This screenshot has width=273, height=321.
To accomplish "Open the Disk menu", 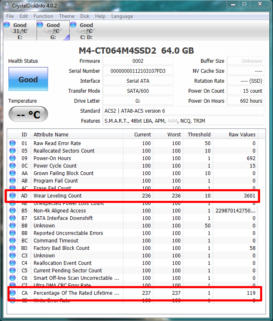I will coord(85,16).
